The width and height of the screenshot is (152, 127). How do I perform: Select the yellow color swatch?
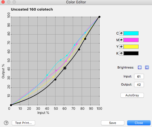pyautogui.click(x=131, y=47)
